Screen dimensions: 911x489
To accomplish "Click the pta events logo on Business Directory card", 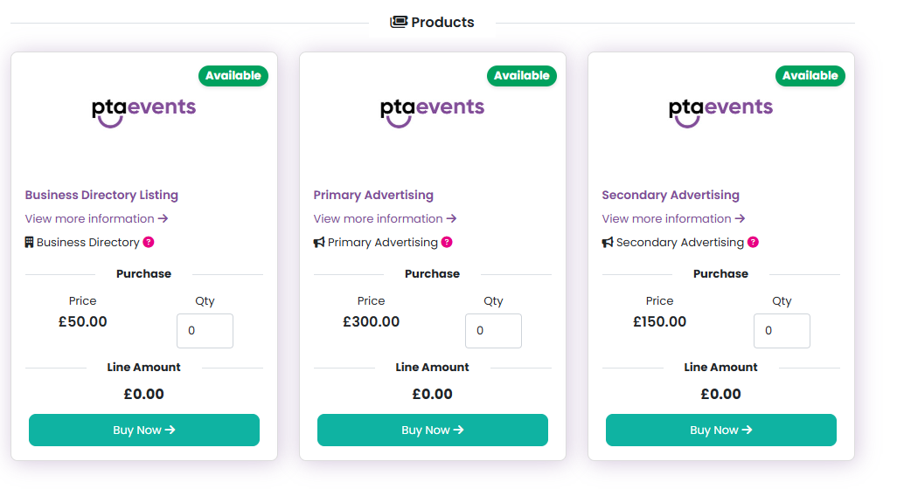I will point(144,110).
